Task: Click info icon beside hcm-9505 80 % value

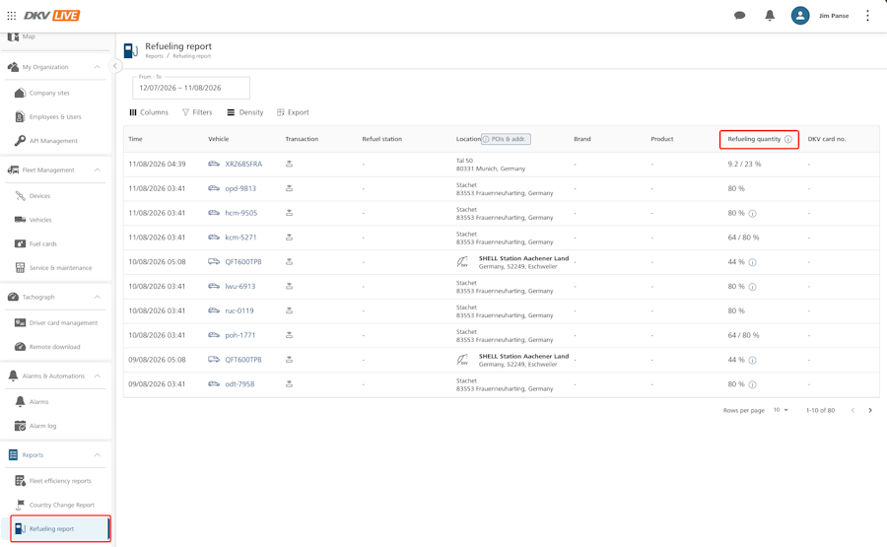Action: tap(752, 213)
